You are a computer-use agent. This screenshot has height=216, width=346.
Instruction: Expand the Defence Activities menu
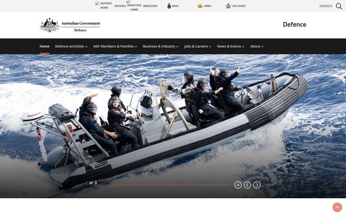coord(71,46)
